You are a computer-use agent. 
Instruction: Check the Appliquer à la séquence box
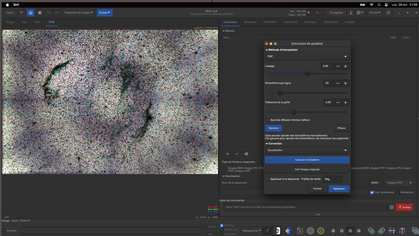(268, 179)
